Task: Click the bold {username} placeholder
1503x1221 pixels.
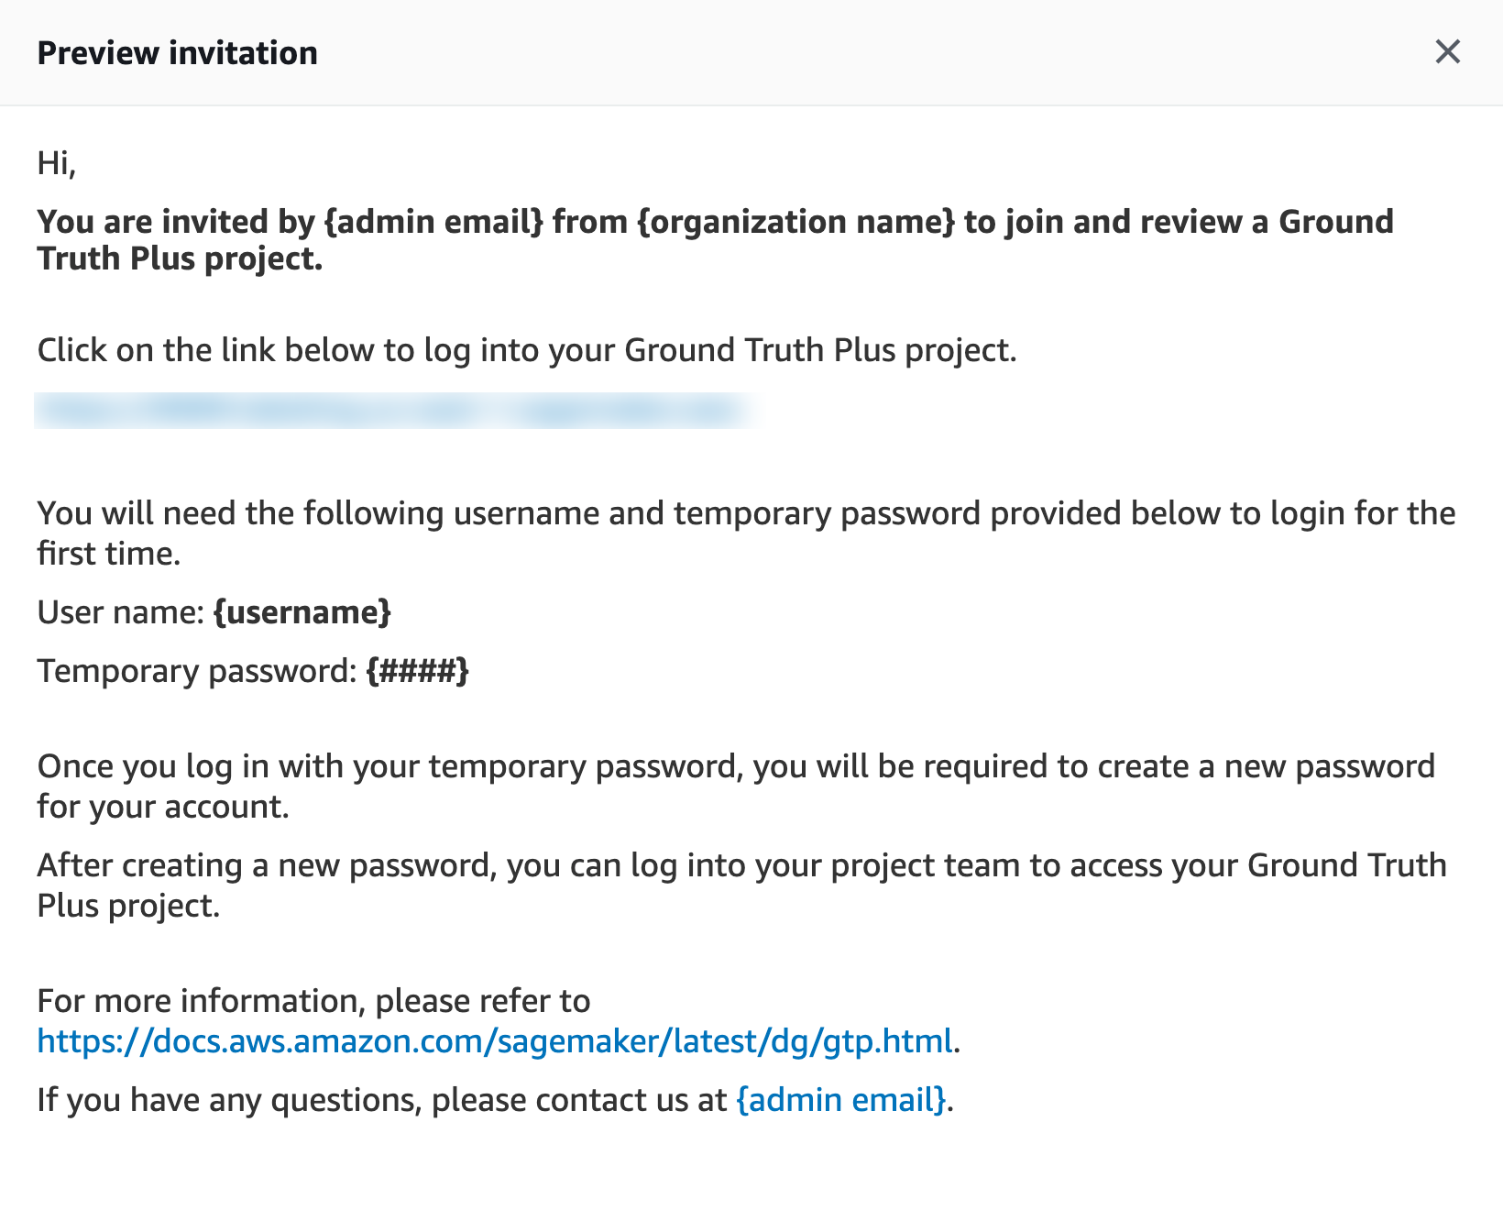Action: pyautogui.click(x=302, y=612)
